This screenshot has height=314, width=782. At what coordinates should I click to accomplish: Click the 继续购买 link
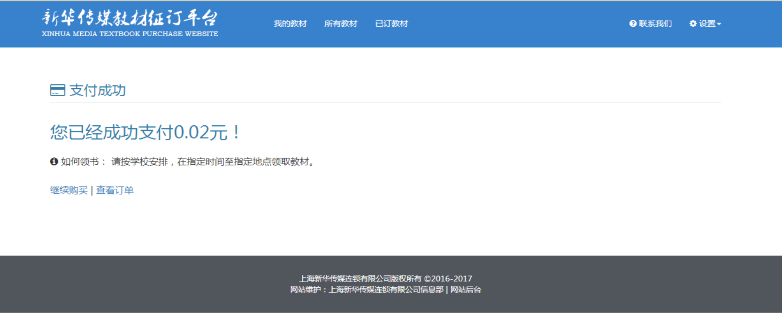click(69, 190)
